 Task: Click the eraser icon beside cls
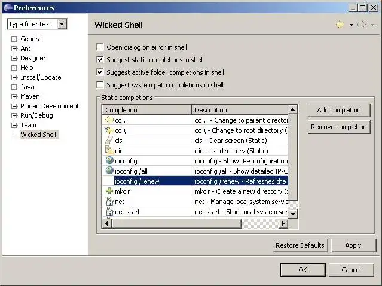coord(109,141)
